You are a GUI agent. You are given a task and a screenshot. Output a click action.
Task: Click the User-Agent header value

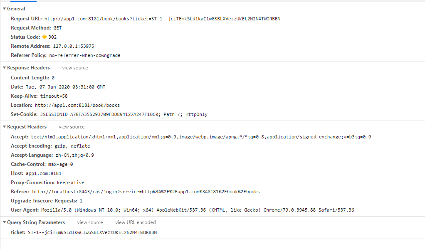(198, 210)
